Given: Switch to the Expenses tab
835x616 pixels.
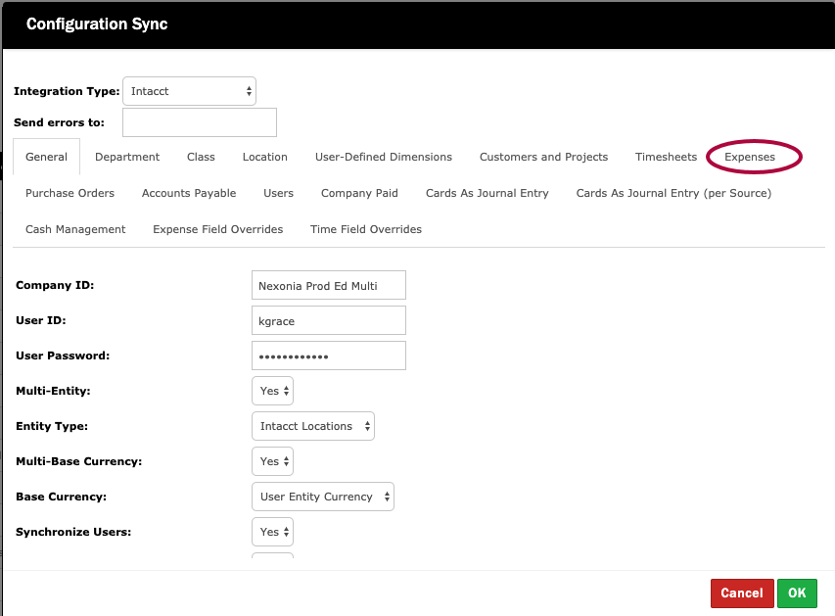Looking at the screenshot, I should (x=750, y=157).
